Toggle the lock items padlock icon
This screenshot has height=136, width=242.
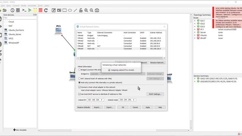[x=81, y=10]
